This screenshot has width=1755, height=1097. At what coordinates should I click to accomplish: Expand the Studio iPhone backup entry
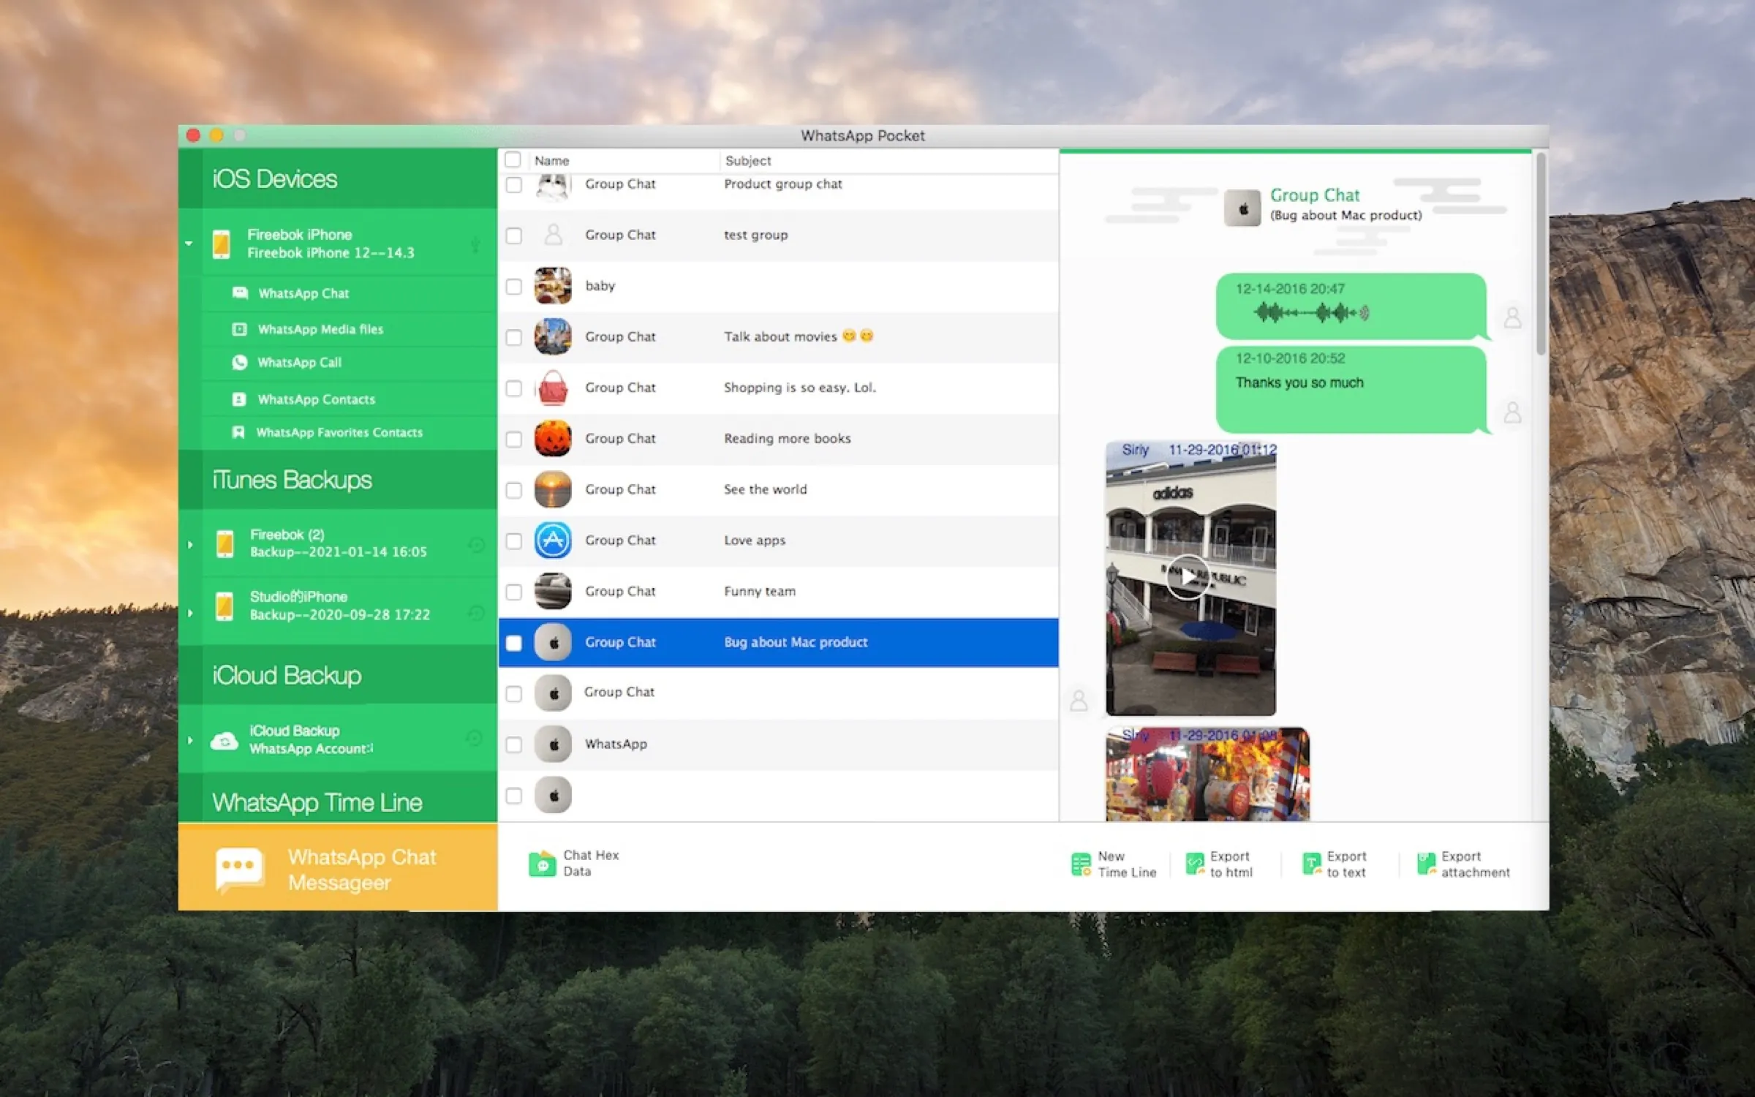190,613
